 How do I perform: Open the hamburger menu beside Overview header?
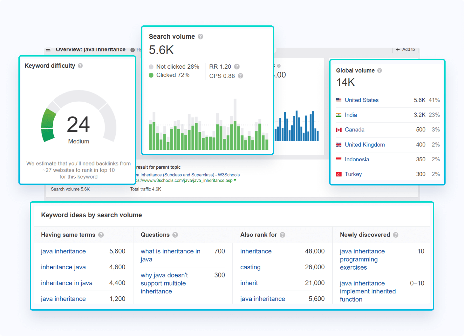[x=48, y=50]
